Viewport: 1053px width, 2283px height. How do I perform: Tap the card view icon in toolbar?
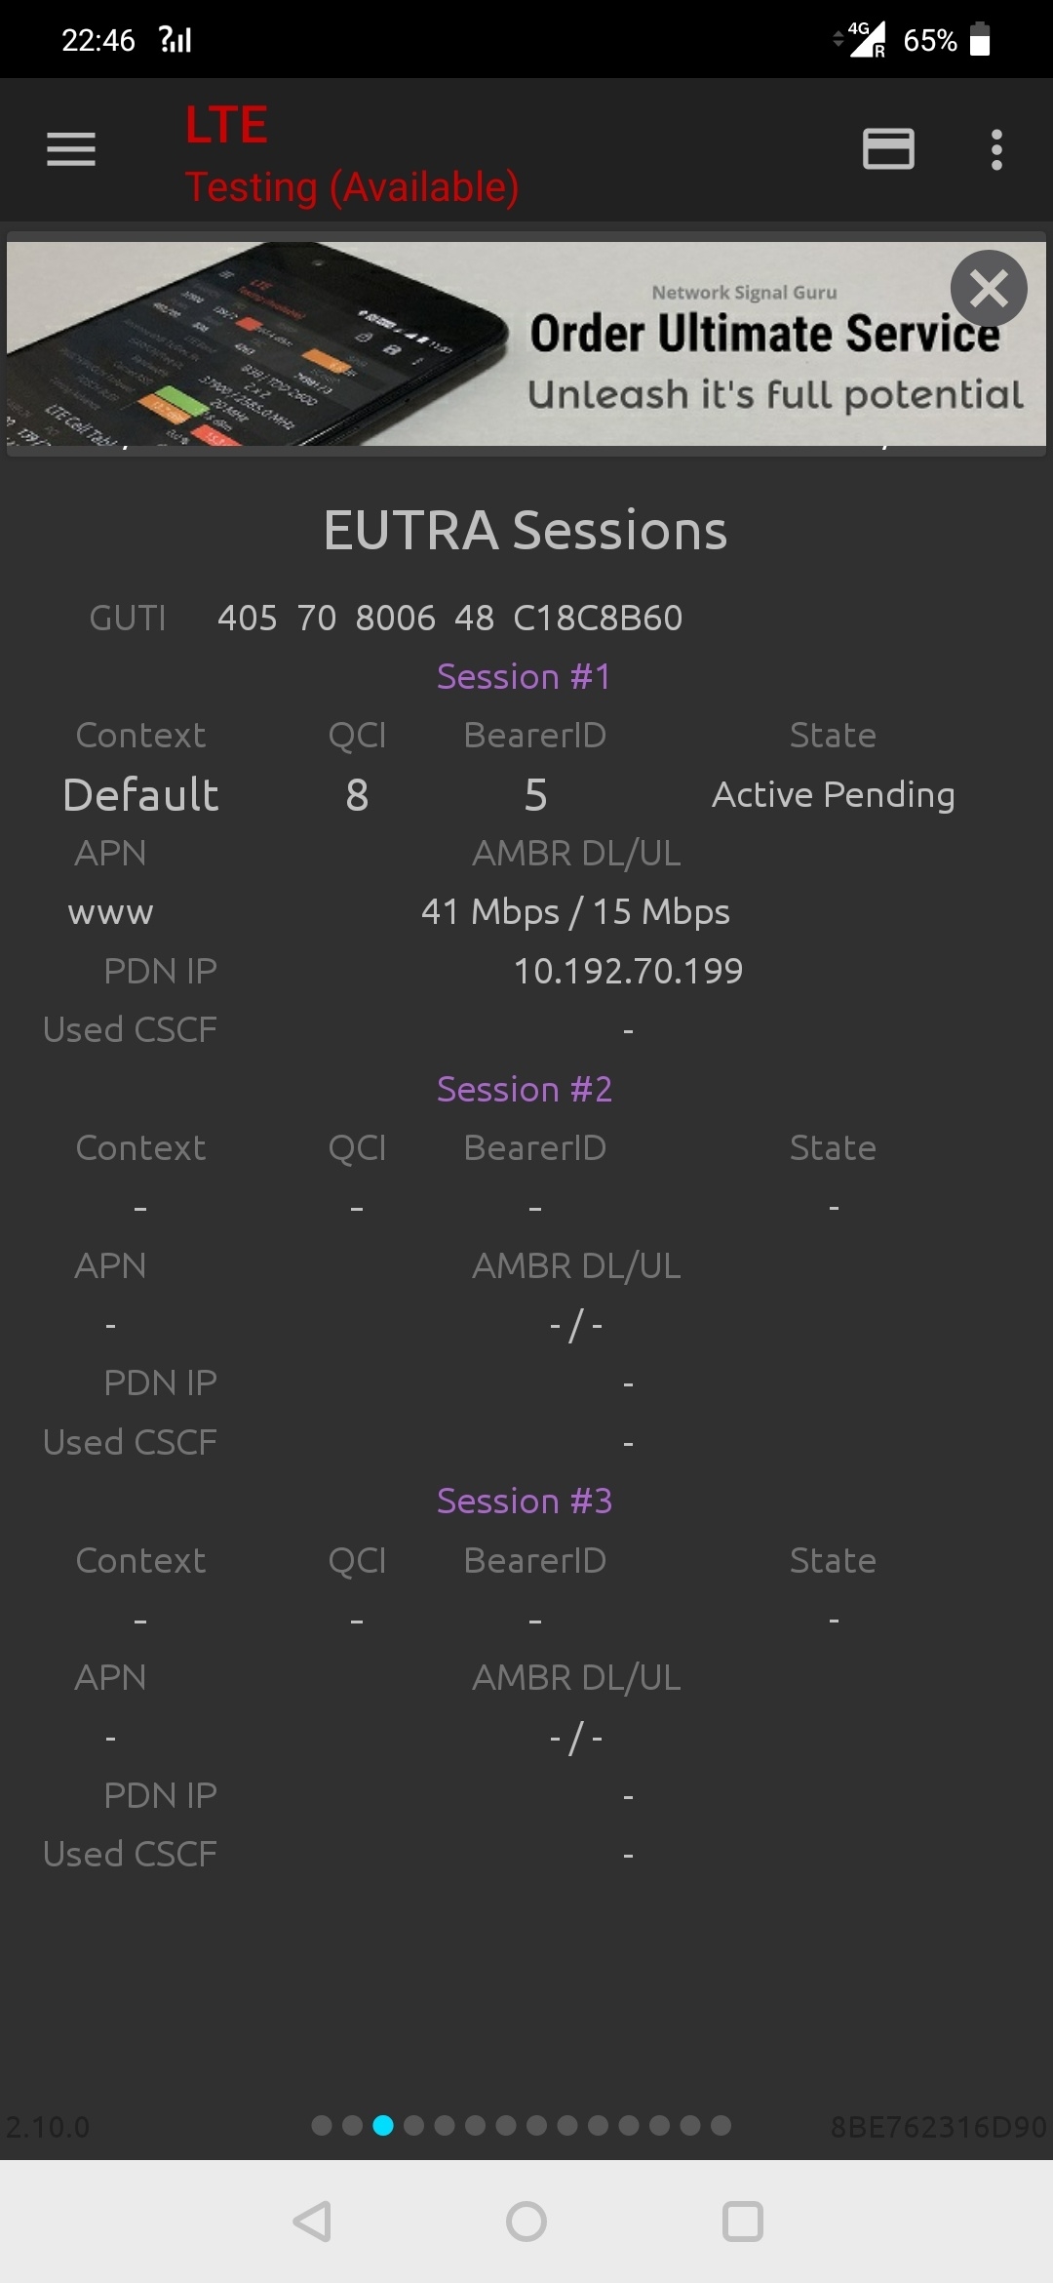tap(888, 149)
